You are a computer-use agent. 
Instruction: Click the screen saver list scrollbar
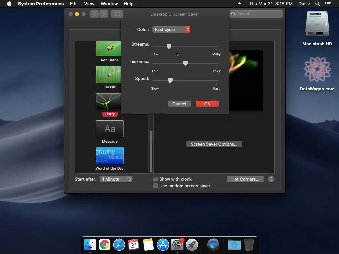click(151, 151)
